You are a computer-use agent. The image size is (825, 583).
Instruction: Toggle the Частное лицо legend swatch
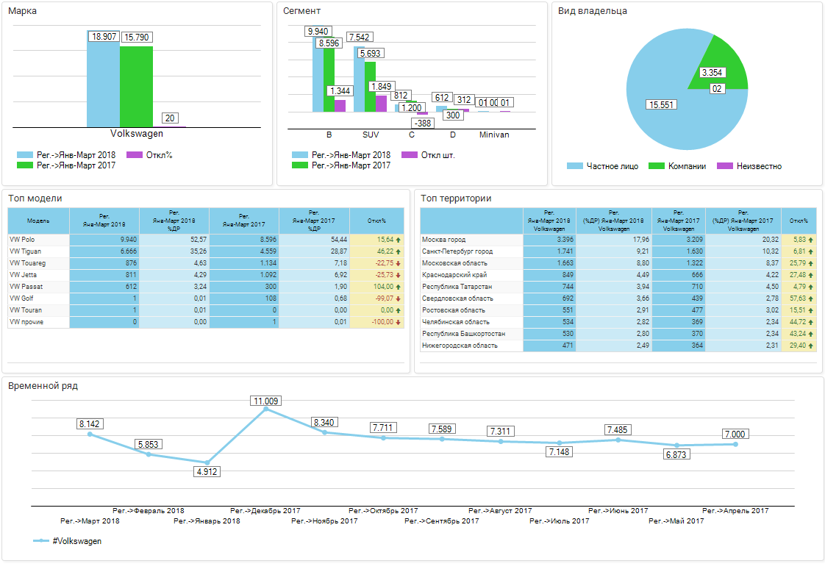(575, 166)
